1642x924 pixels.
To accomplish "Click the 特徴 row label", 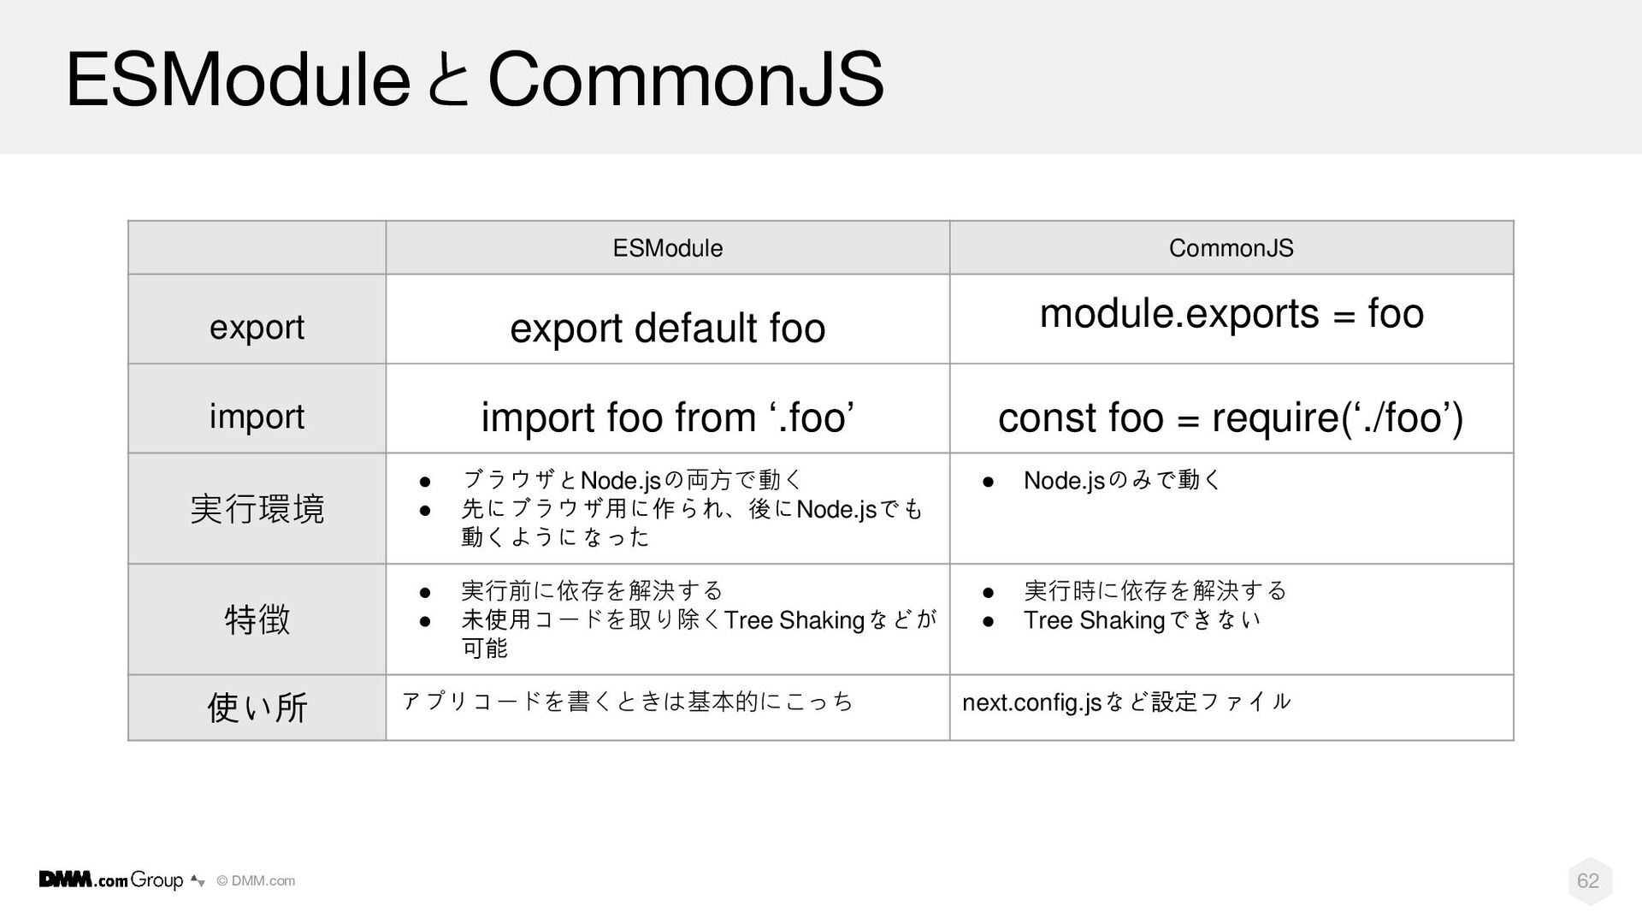I will click(x=257, y=619).
